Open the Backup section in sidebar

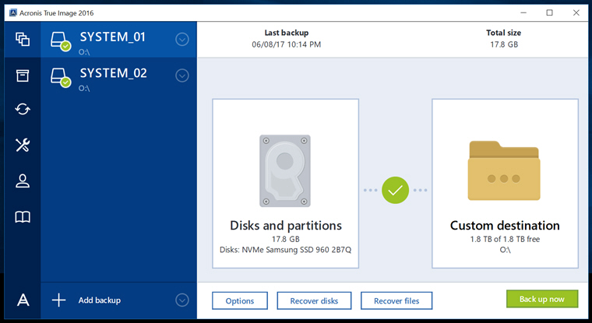tap(23, 39)
